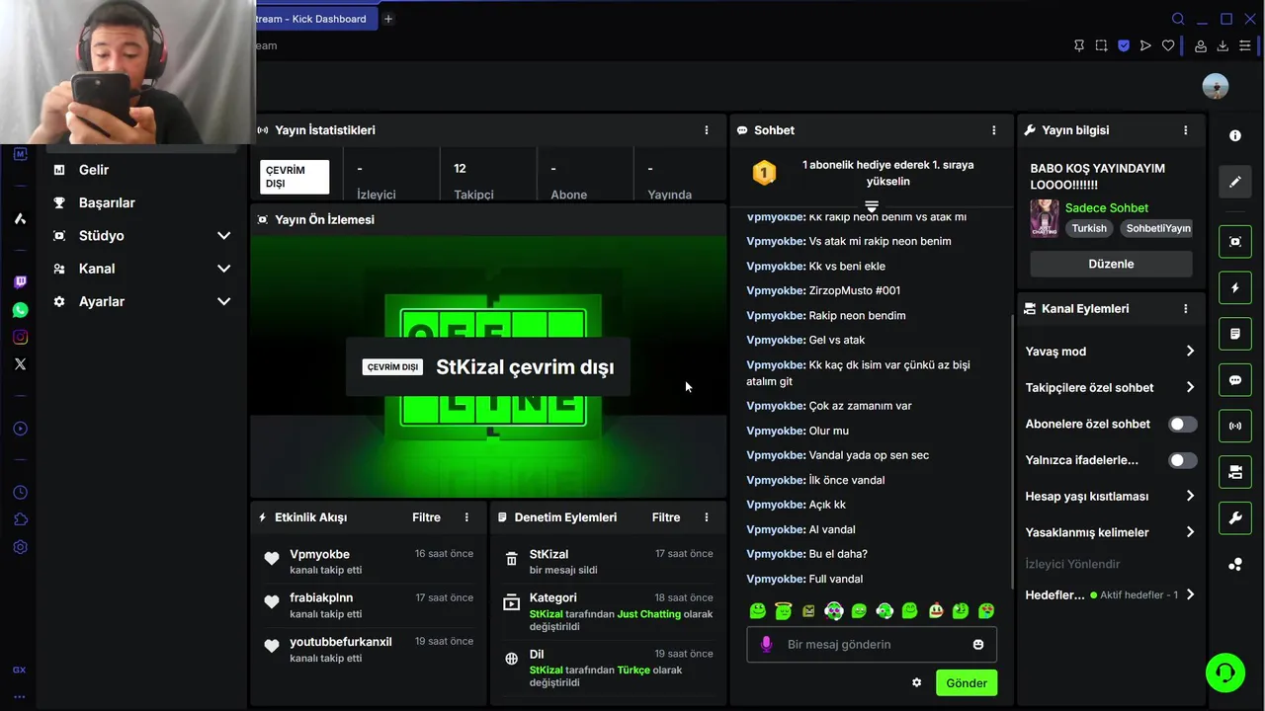Click the pin icon in browser toolbar
This screenshot has height=711, width=1265.
[1079, 45]
